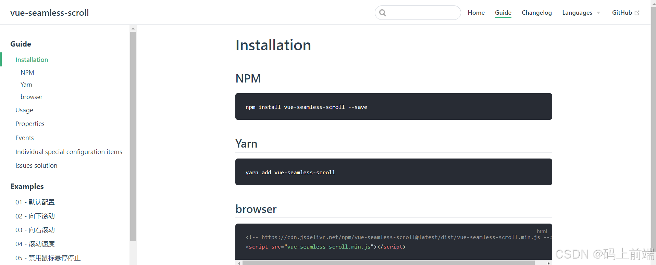Screen dimensions: 656x265
Task: Open Events in the sidebar
Action: click(25, 138)
